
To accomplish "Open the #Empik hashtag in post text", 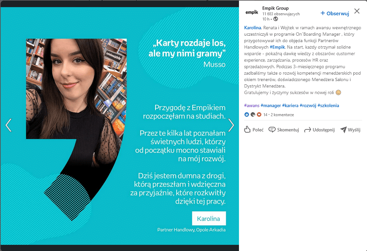I will click(x=278, y=47).
